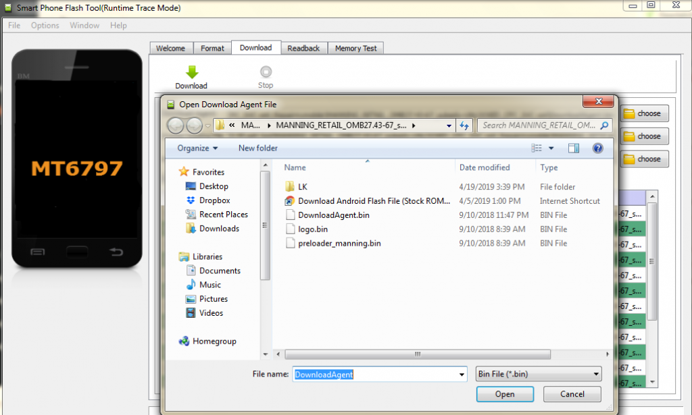The width and height of the screenshot is (692, 415).
Task: Select the Homegroup item in sidebar
Action: click(x=214, y=341)
